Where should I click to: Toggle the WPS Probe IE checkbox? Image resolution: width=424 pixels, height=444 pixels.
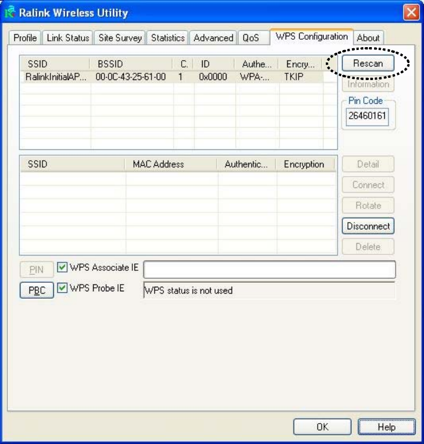point(62,288)
